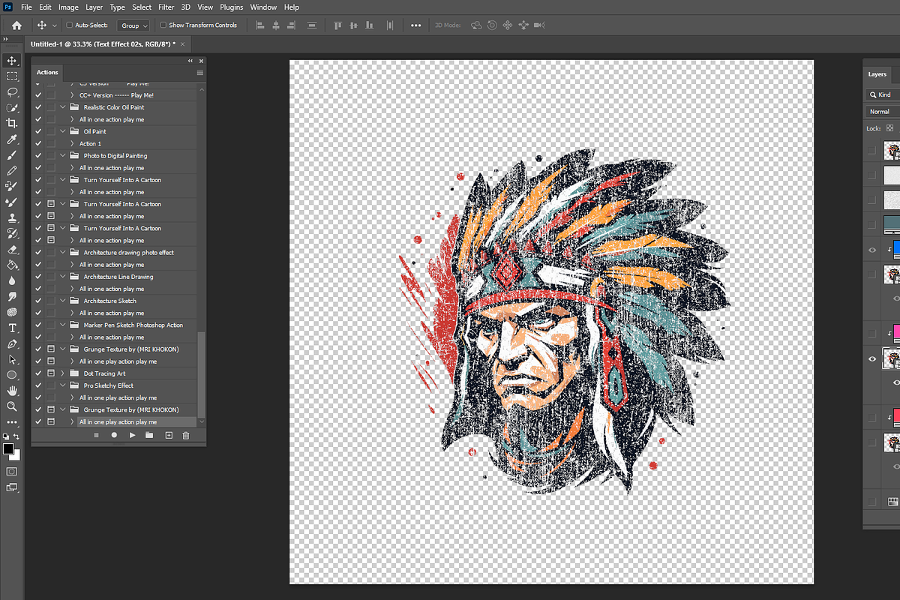Expand the Dot Tracing Art set
This screenshot has width=900, height=600.
tap(64, 373)
